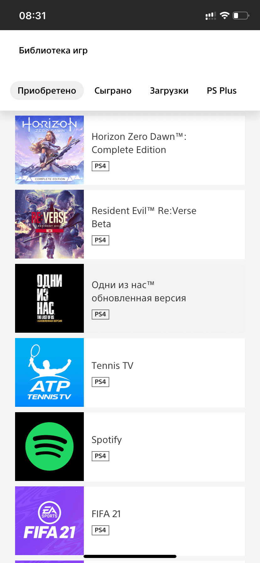This screenshot has height=563, width=260.
Task: Open the FIFA 21 list entry title
Action: pyautogui.click(x=106, y=514)
